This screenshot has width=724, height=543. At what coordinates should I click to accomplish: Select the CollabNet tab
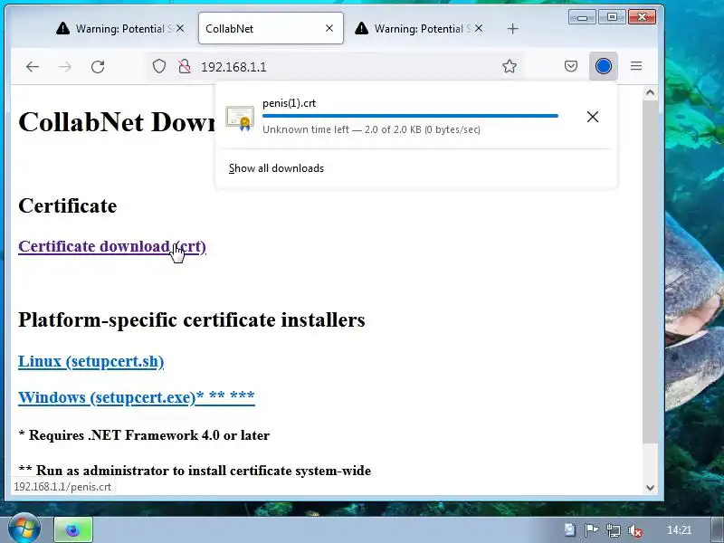point(271,29)
